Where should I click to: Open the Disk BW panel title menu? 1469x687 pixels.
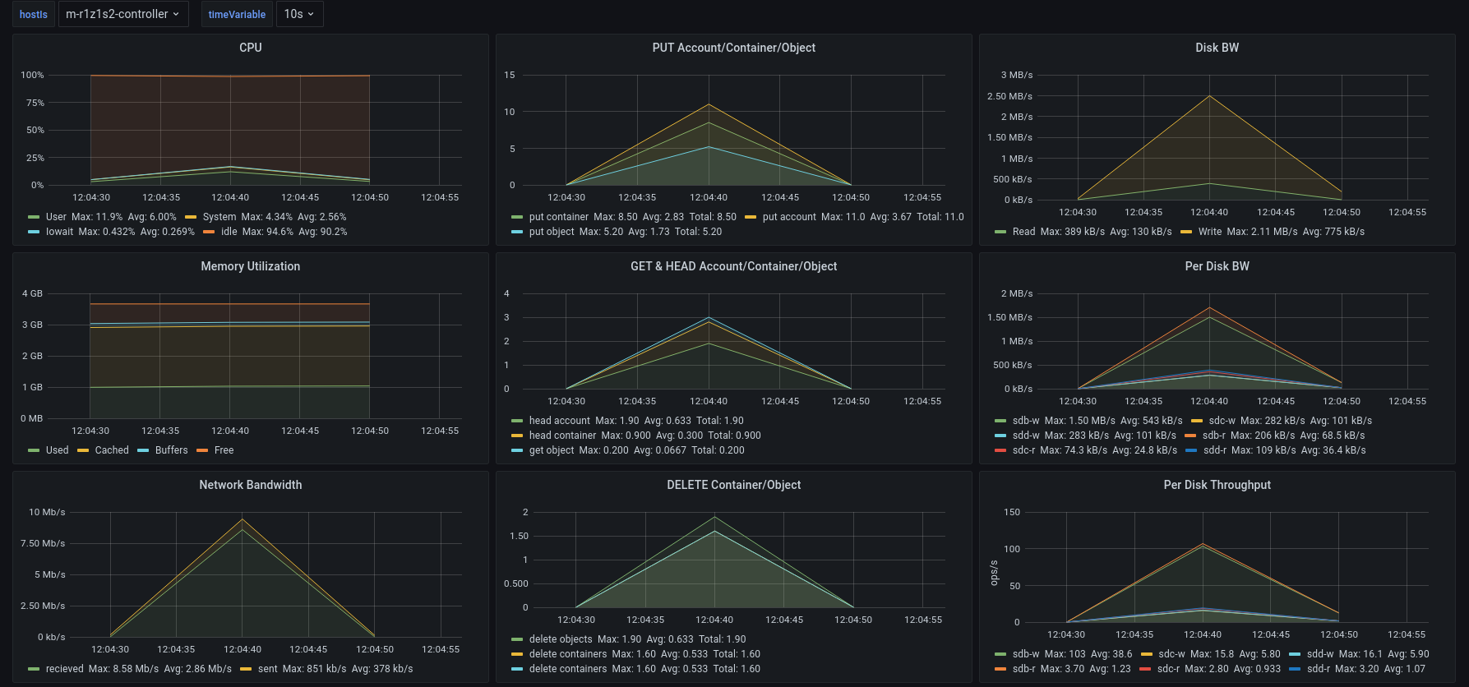1217,48
